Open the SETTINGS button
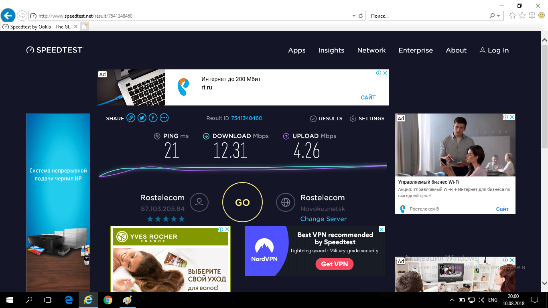Image resolution: width=548 pixels, height=308 pixels. point(367,119)
